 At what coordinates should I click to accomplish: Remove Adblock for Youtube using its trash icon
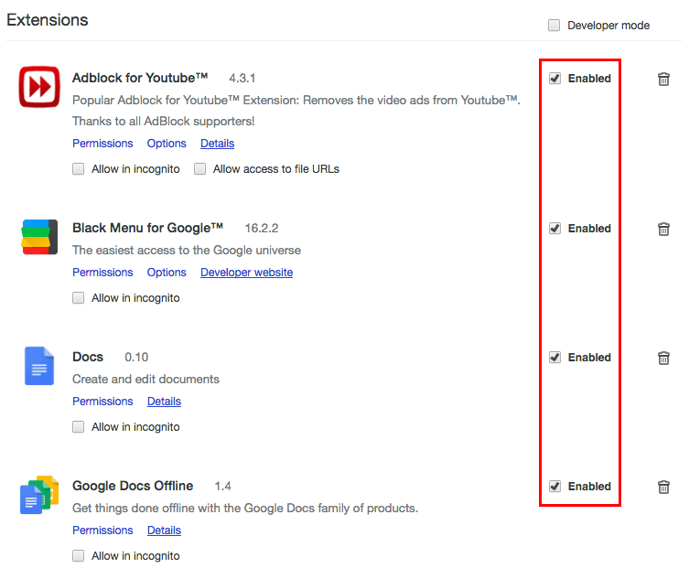point(663,79)
